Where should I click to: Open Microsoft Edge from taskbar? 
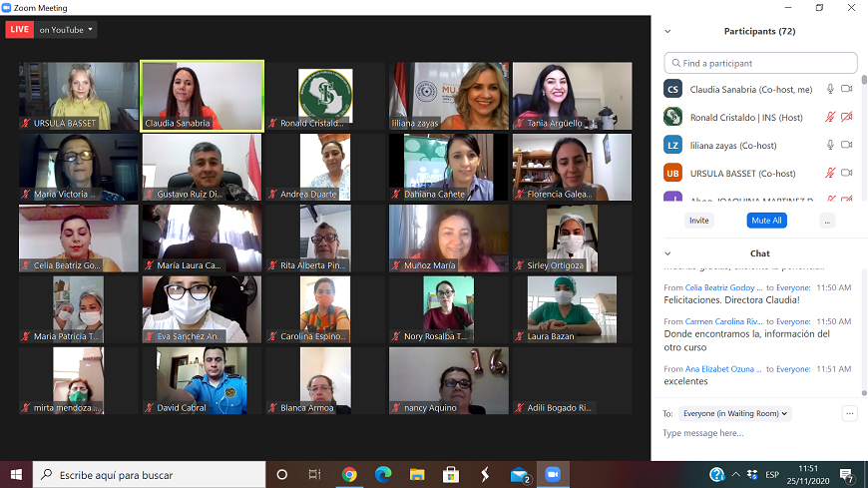click(383, 475)
